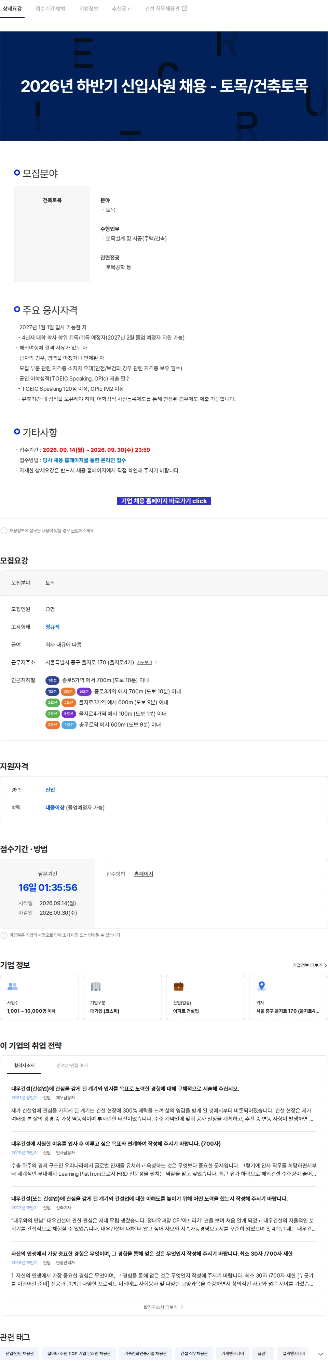Switch to the 추천공고 tab
The height and width of the screenshot is (1366, 328).
tap(122, 9)
